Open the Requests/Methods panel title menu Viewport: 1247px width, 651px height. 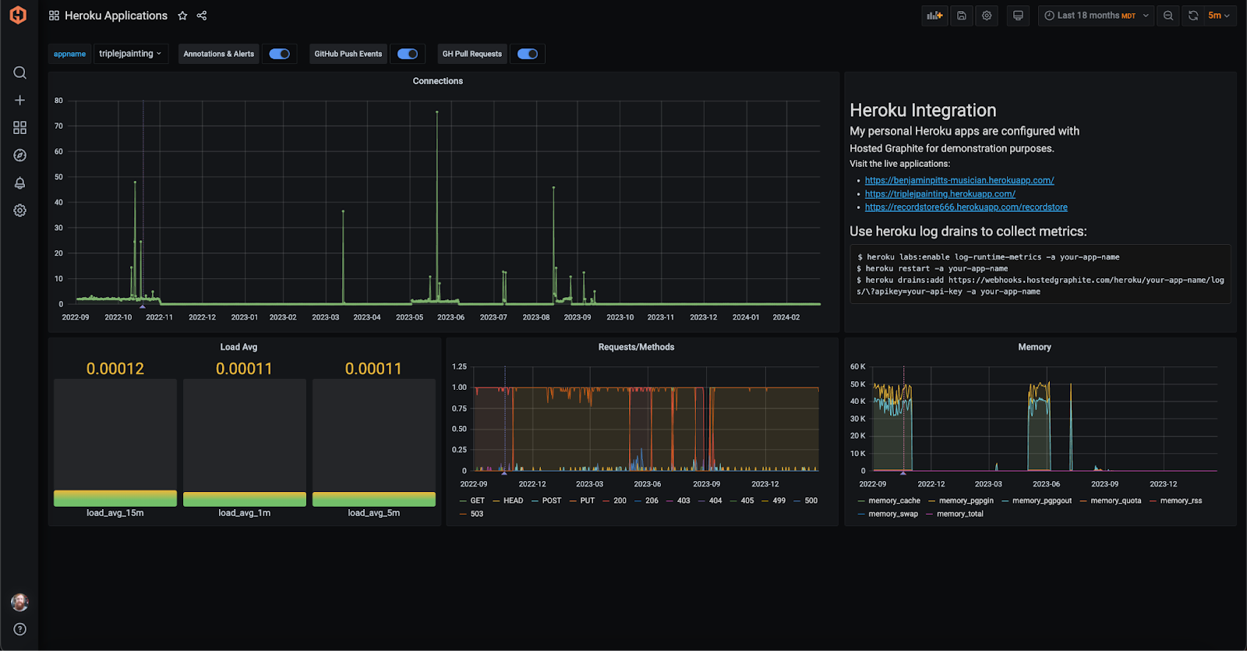[636, 347]
